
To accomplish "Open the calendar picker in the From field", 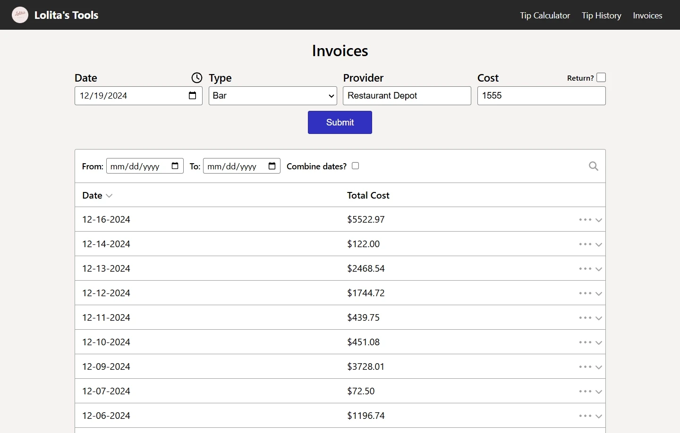I will (x=174, y=166).
